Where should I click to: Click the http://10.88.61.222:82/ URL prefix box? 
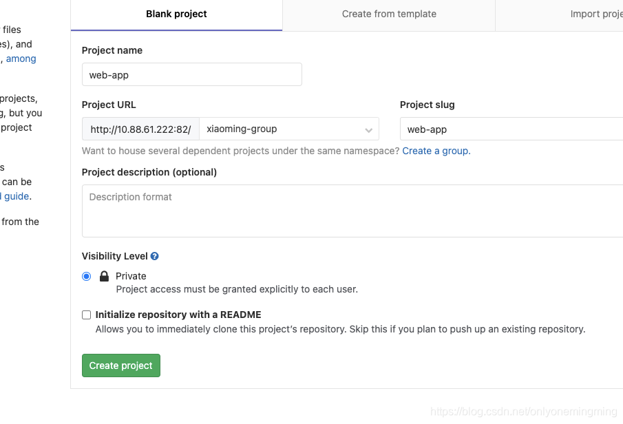(x=140, y=129)
